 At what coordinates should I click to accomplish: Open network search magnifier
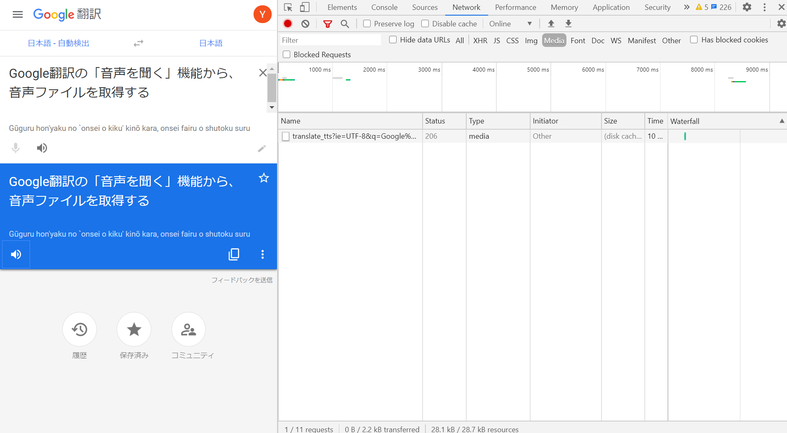coord(345,24)
